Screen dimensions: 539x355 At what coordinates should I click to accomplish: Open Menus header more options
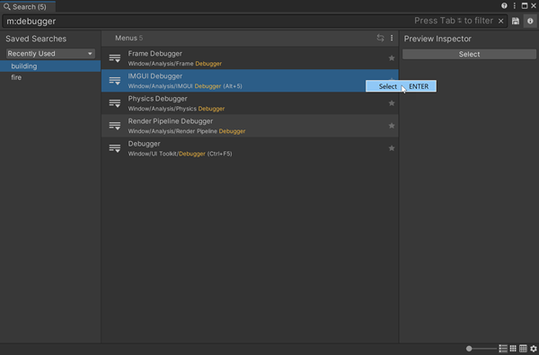pos(392,38)
